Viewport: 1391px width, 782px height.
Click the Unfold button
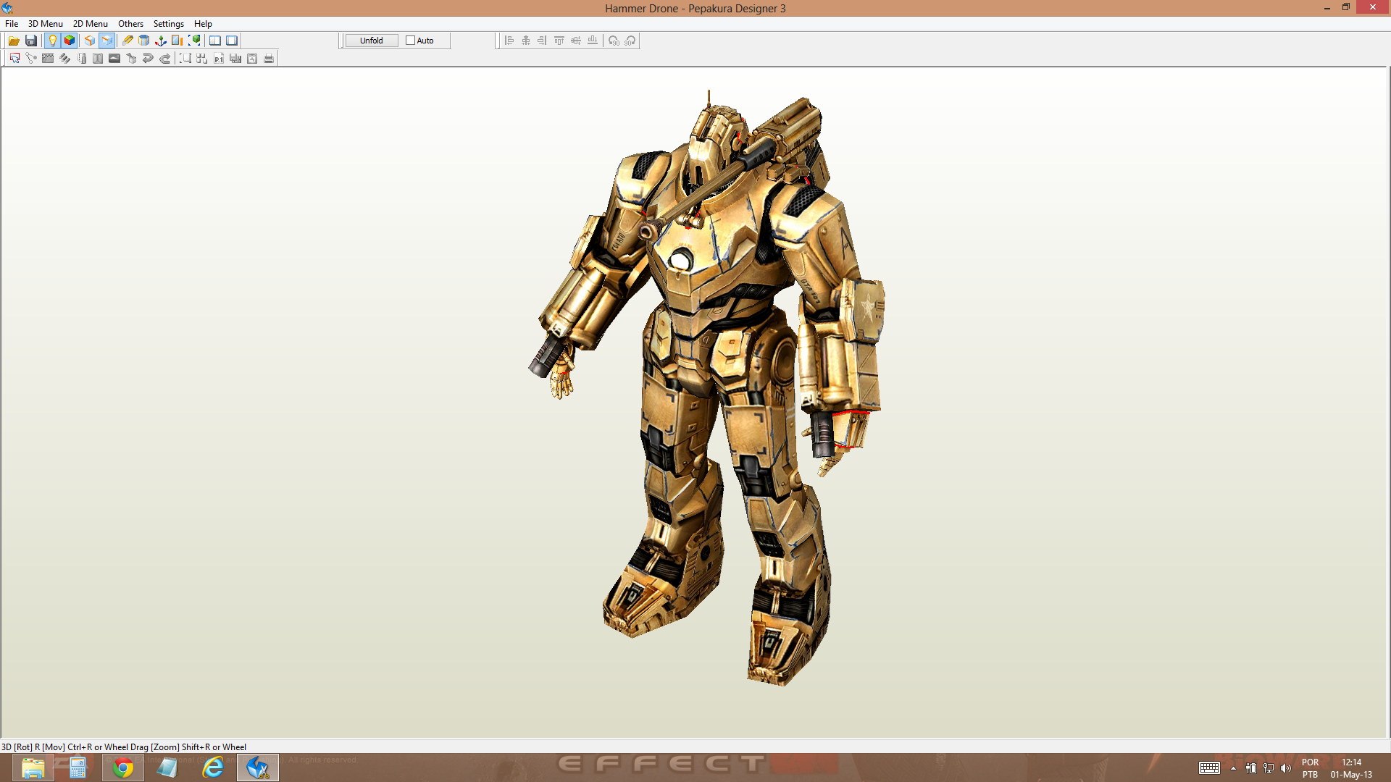click(x=372, y=41)
